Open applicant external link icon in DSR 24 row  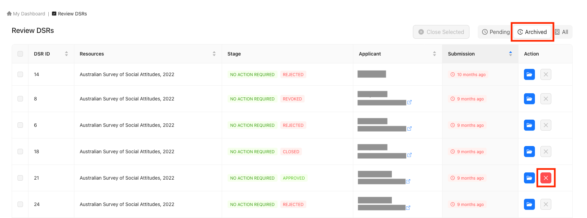coord(408,208)
